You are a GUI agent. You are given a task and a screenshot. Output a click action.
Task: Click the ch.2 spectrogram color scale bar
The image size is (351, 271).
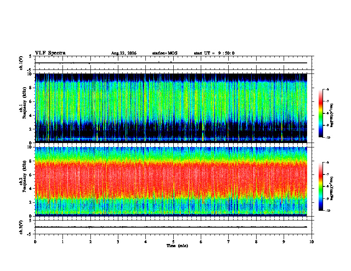320,186
